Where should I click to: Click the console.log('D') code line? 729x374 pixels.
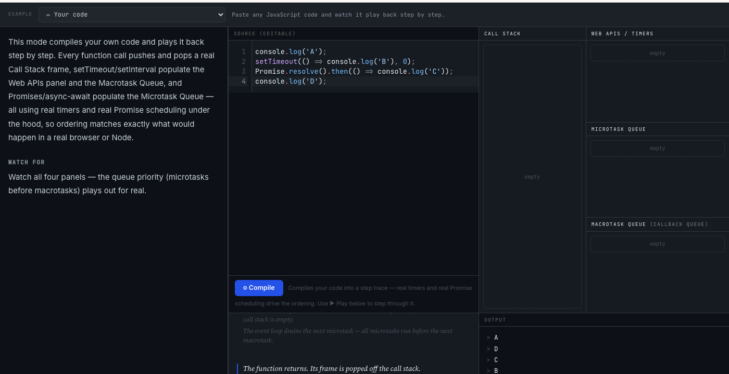tap(291, 81)
